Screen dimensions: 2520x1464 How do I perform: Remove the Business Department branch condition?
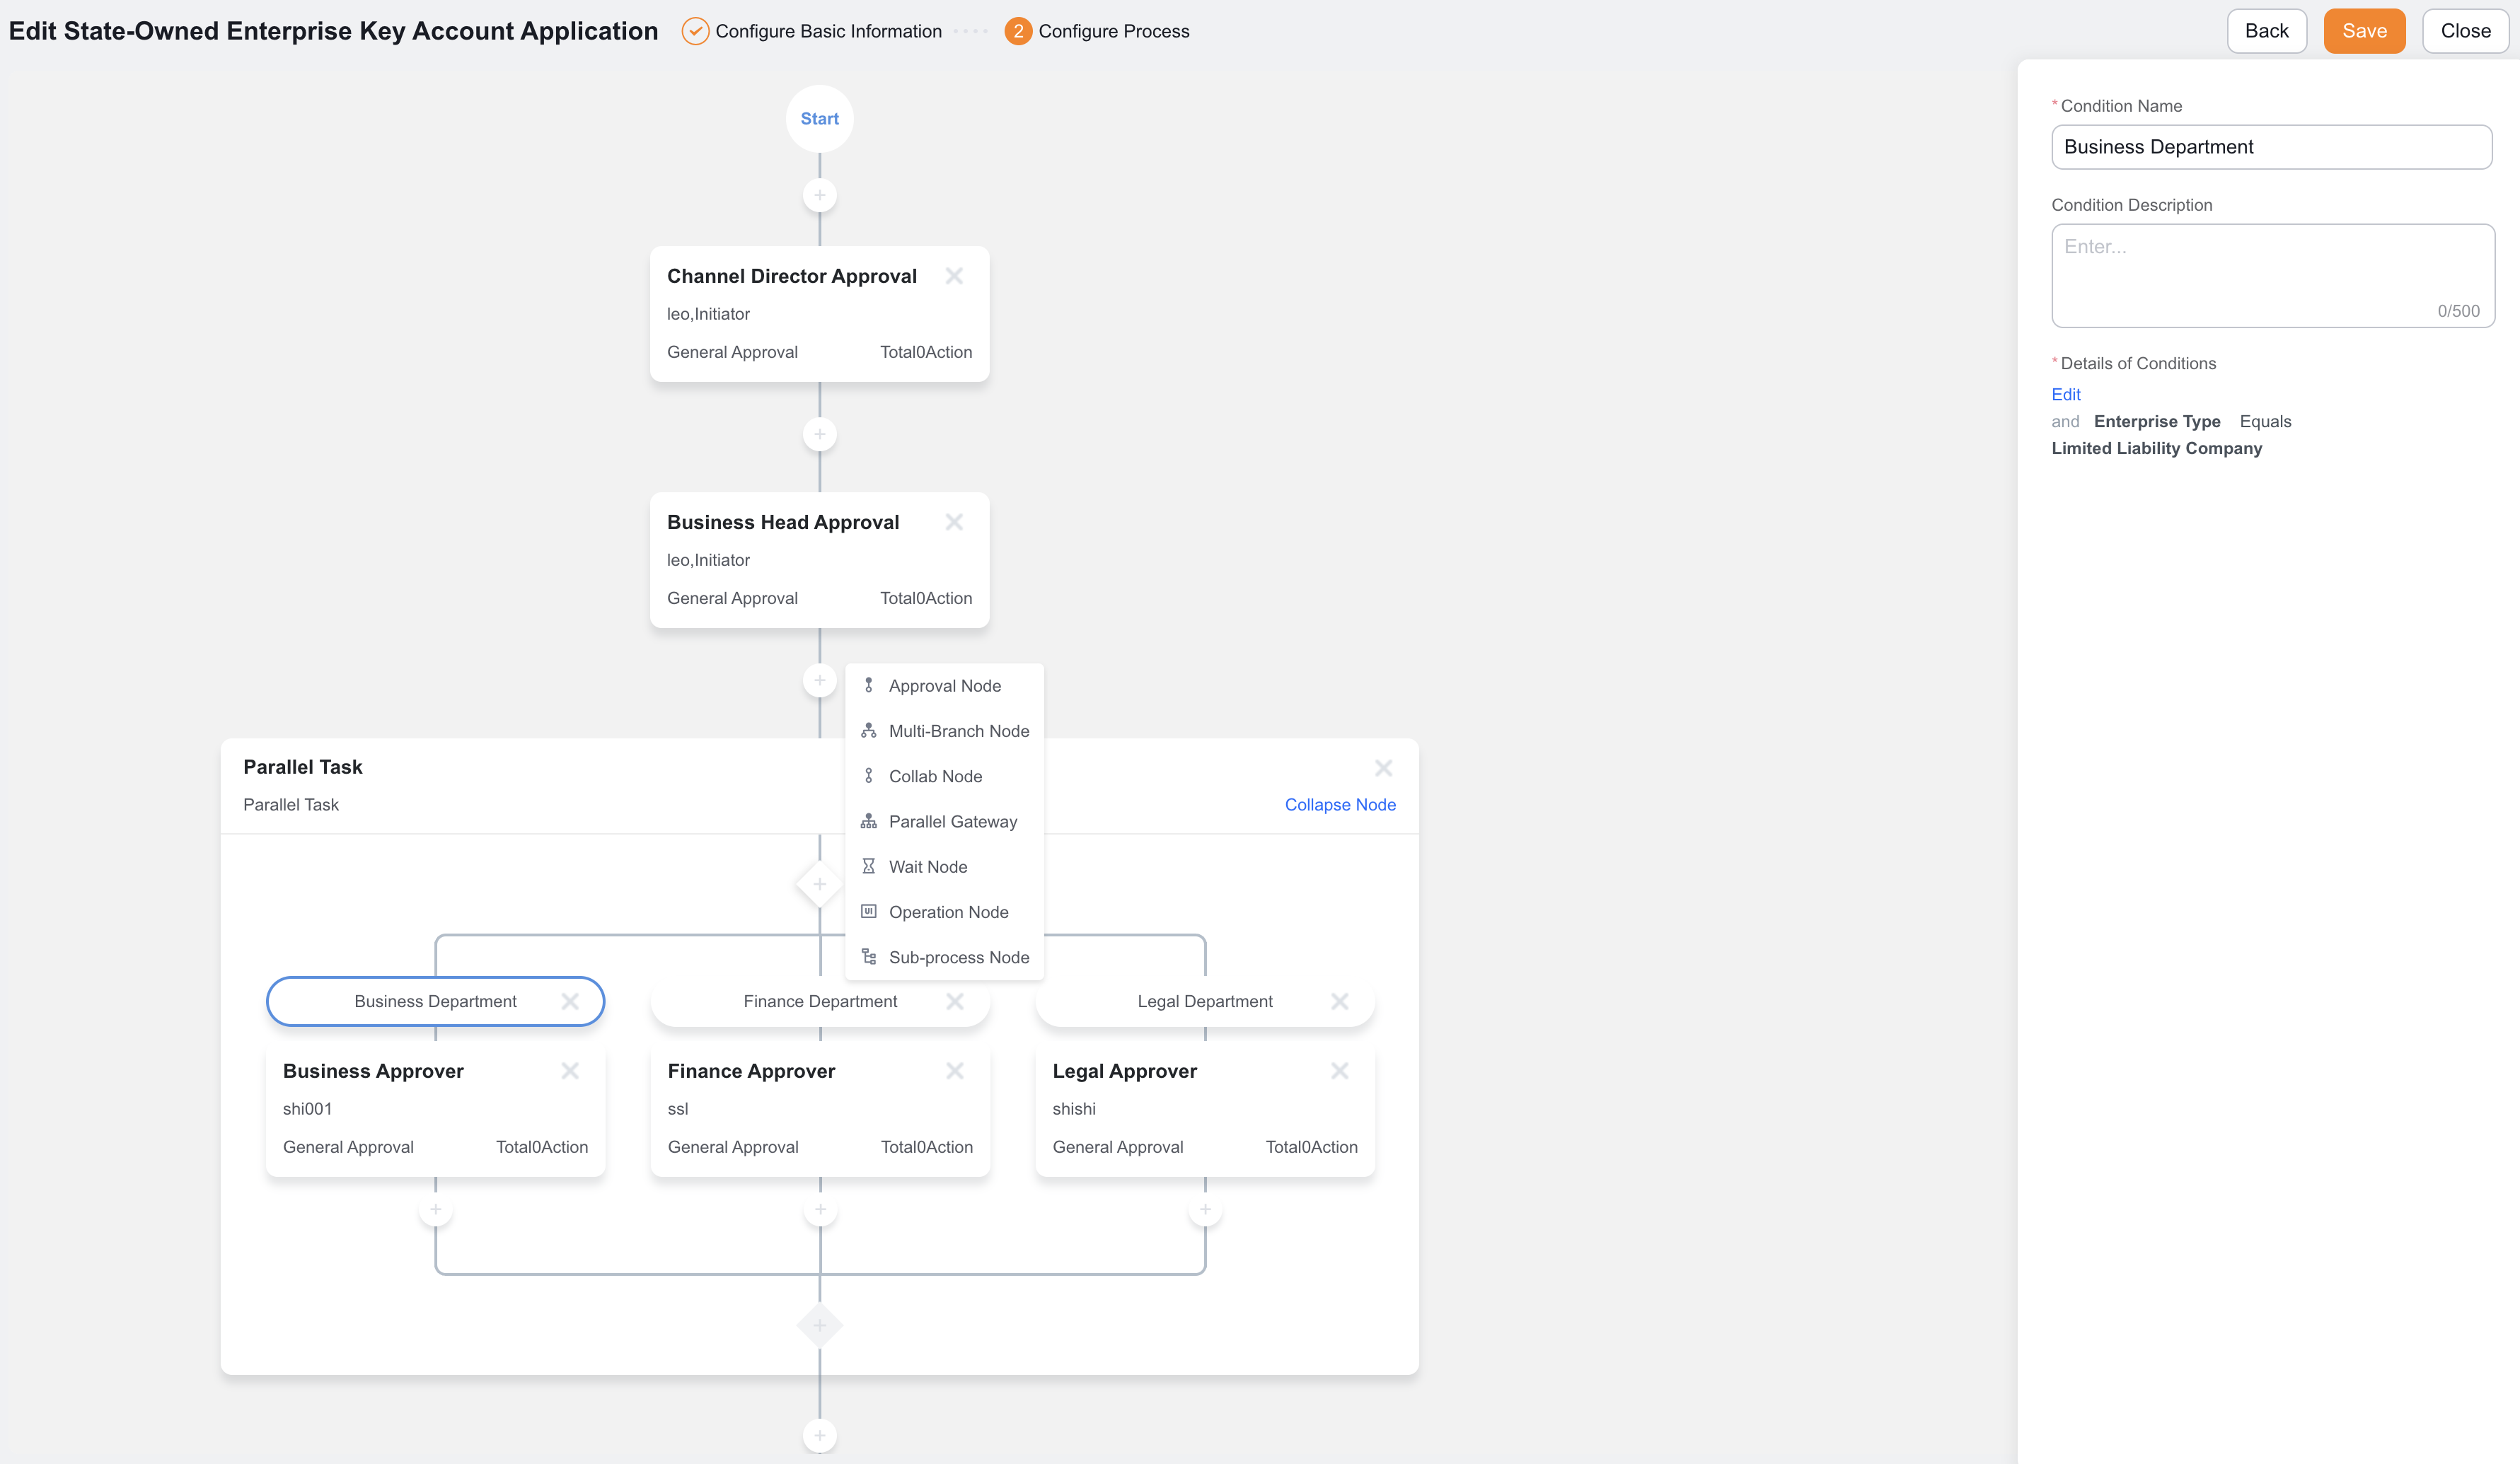570,1001
